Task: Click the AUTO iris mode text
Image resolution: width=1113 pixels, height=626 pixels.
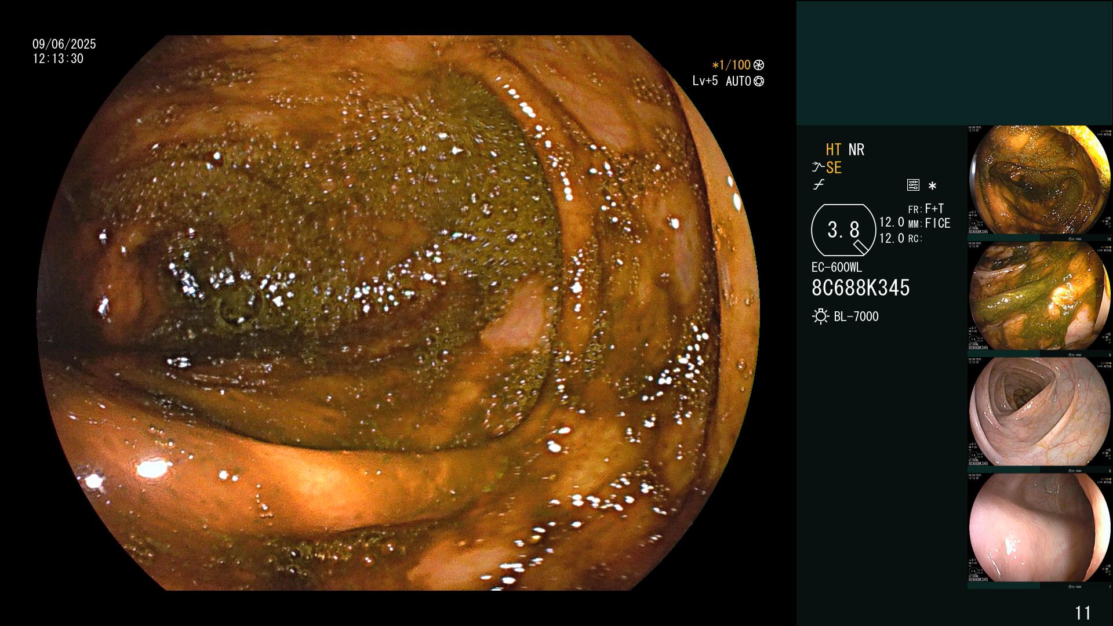Action: pos(739,81)
